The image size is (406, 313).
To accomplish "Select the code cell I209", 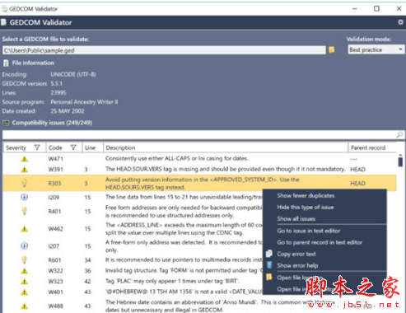I will click(x=54, y=197).
